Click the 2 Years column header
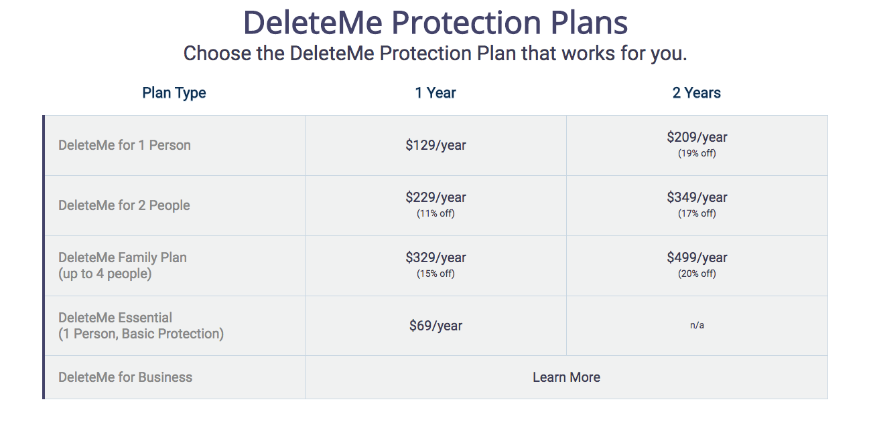Screen dimensions: 871x426 tap(697, 93)
